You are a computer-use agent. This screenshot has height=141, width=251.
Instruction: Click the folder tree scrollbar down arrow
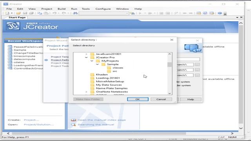(x=169, y=93)
